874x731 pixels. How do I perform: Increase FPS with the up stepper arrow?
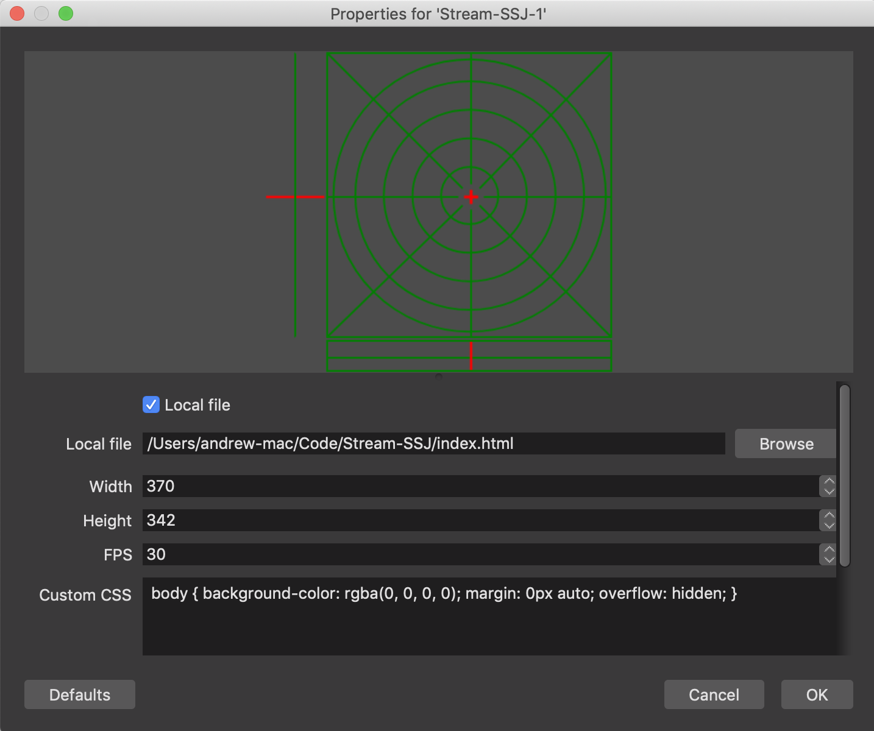829,549
